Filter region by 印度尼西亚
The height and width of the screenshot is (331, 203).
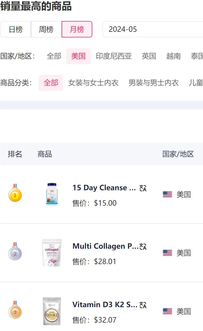coord(114,56)
